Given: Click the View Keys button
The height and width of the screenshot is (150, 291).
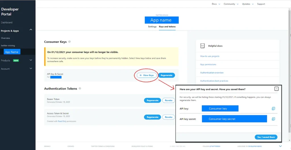Looking at the screenshot, I should [x=147, y=75].
